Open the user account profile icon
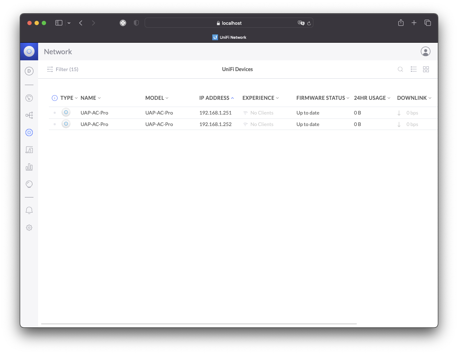 pyautogui.click(x=426, y=52)
